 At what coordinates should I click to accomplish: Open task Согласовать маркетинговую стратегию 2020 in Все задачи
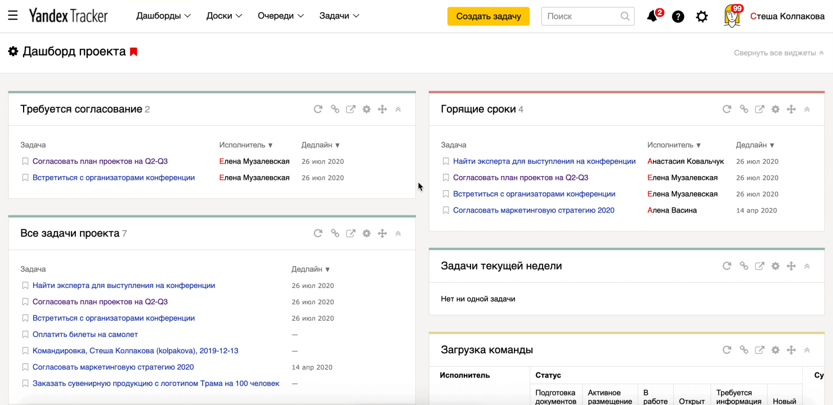coord(113,367)
